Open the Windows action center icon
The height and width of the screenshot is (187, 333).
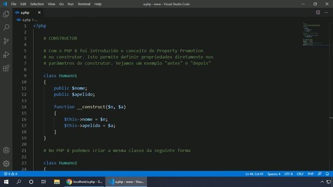tap(329, 182)
